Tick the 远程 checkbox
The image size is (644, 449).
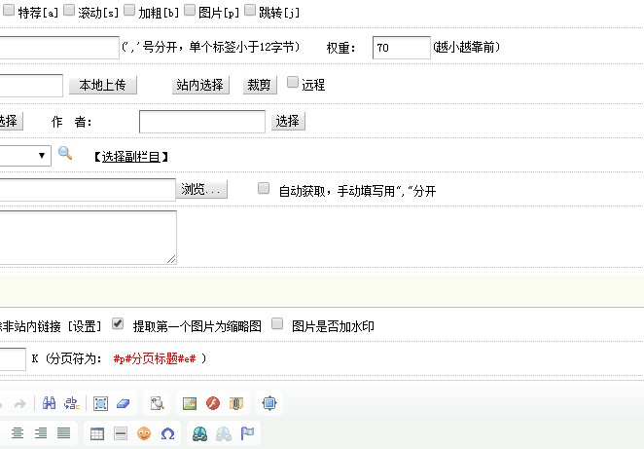[x=293, y=84]
